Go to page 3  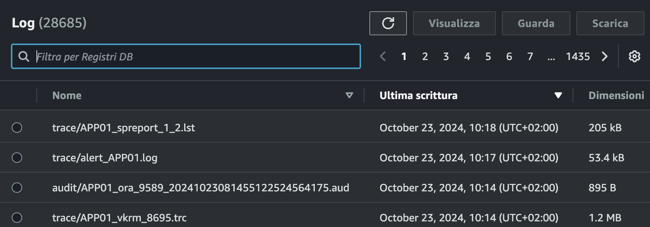coord(446,56)
